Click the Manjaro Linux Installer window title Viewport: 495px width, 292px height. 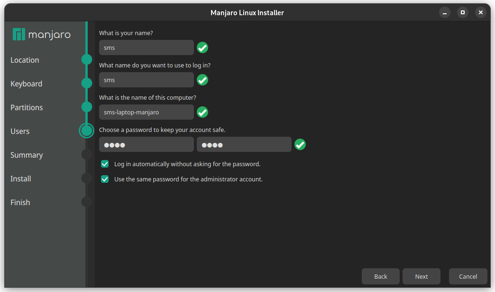[247, 13]
